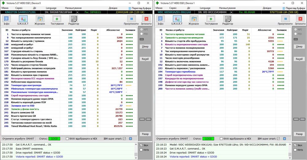The width and height of the screenshot is (307, 160).
Task: Select PIO radio button in Device 0 window
Action: (142, 34)
